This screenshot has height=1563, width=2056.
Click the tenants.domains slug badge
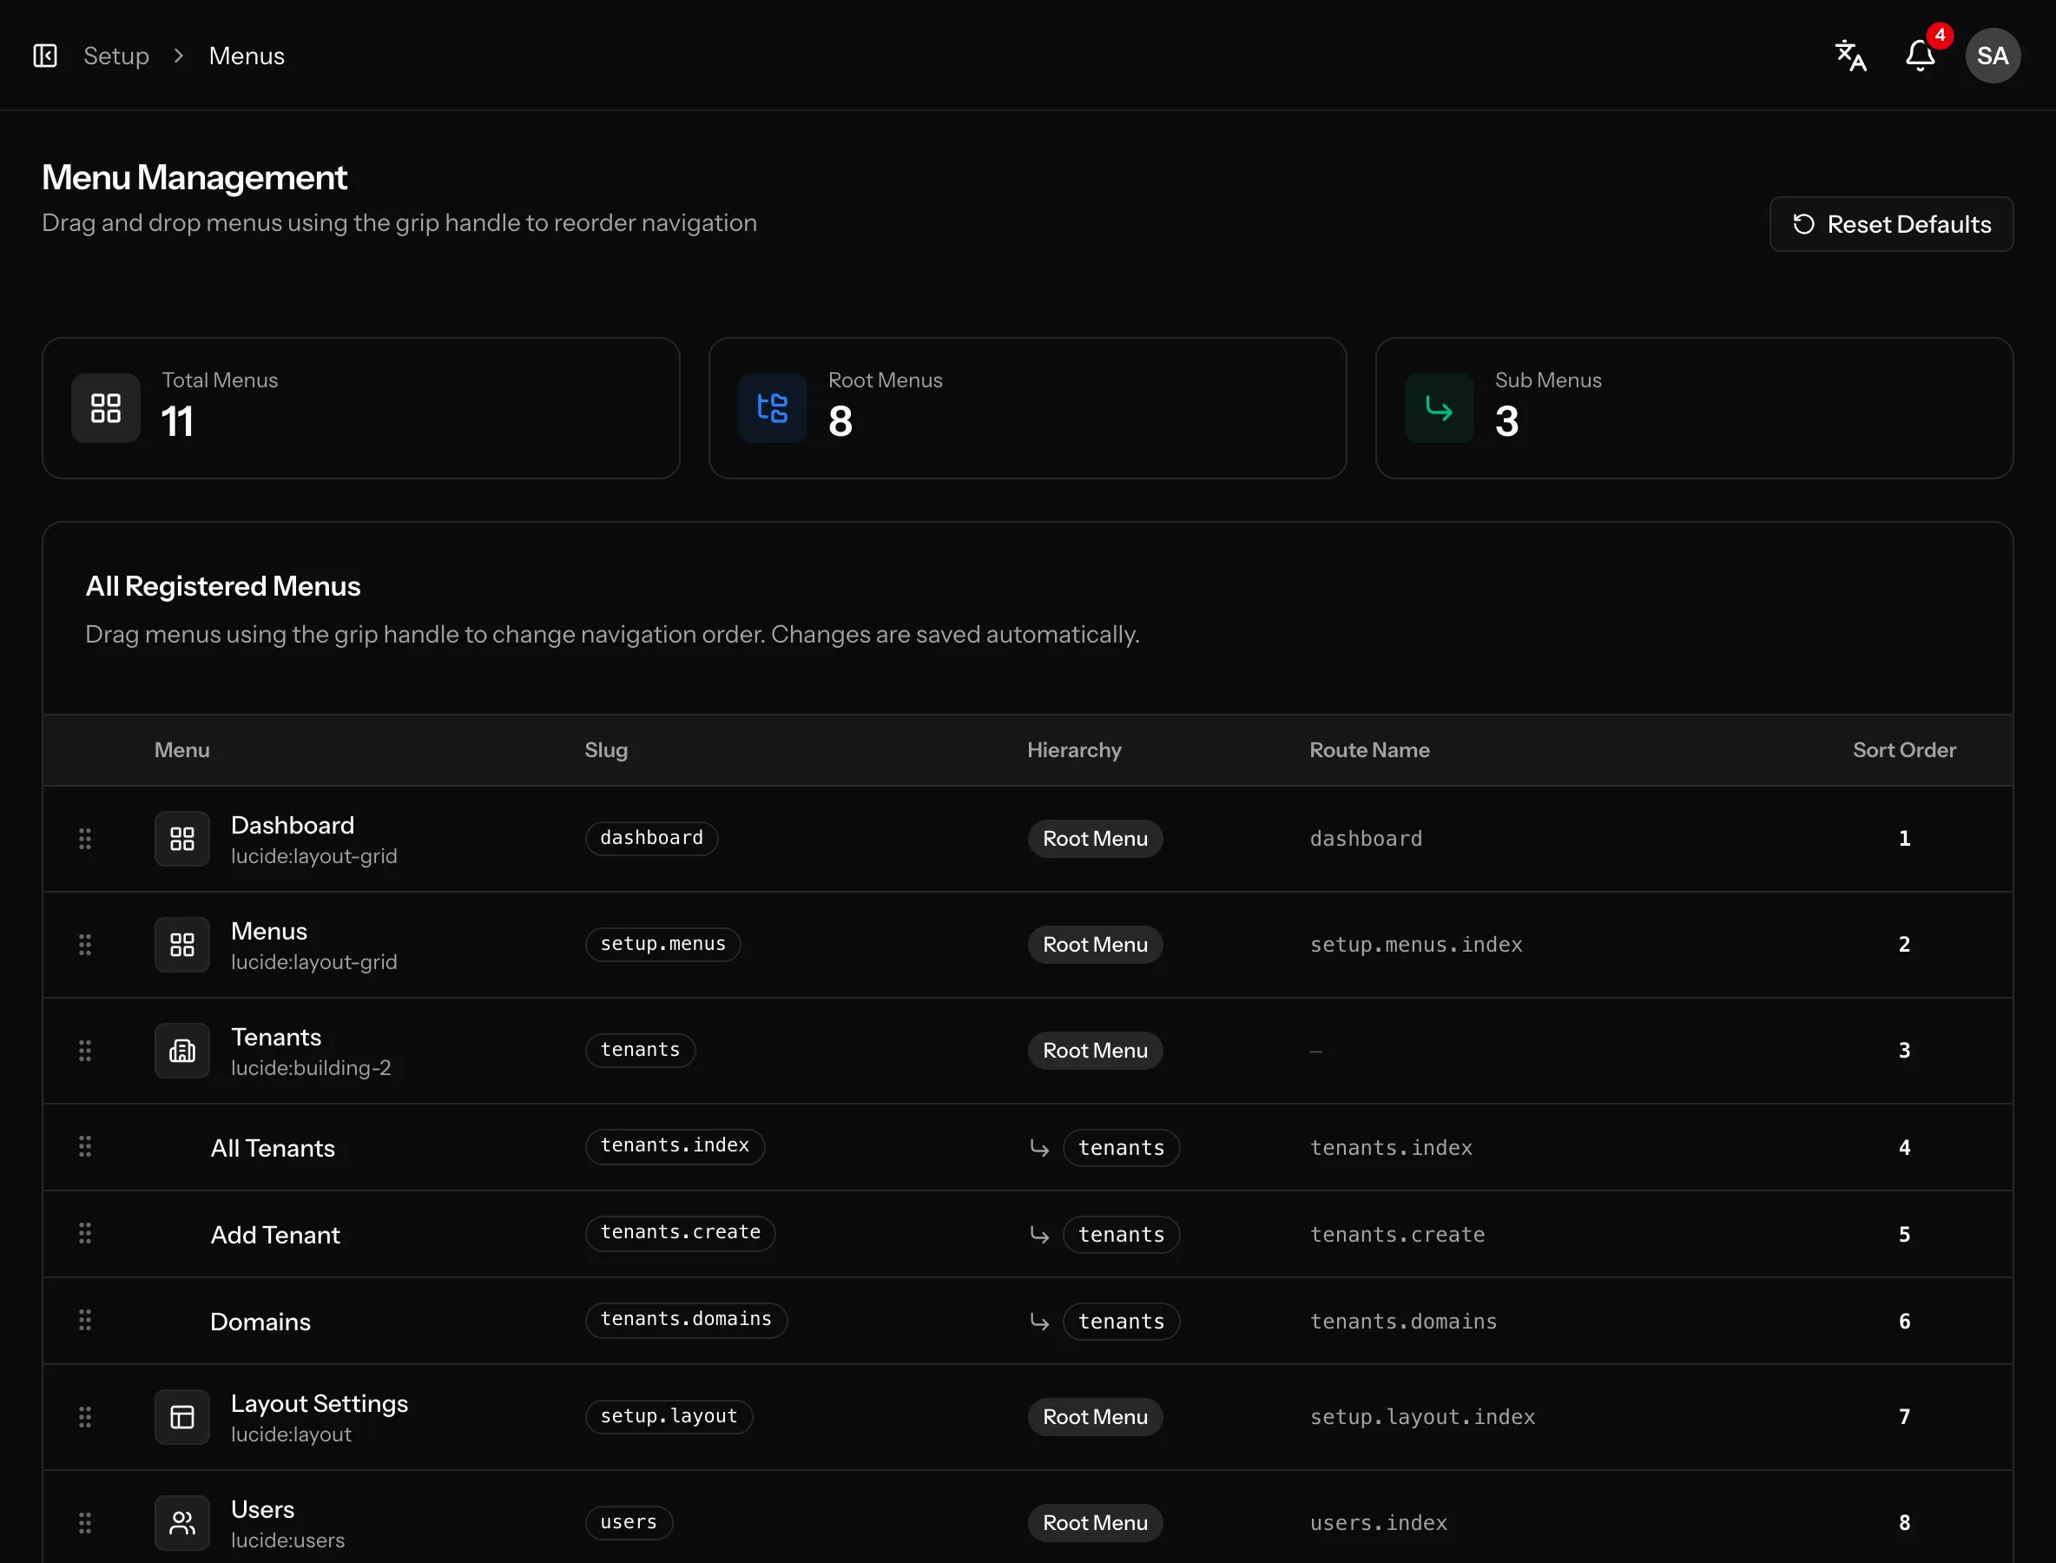[686, 1319]
